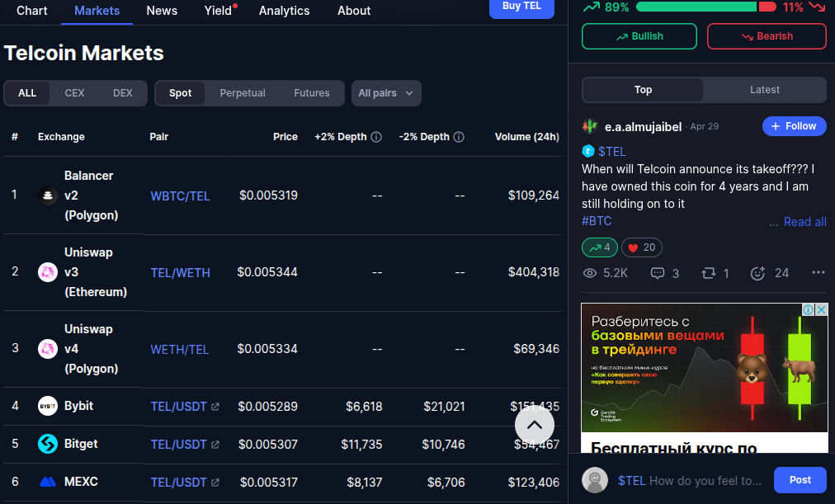Sort by the Pair column header
This screenshot has height=504, width=835.
coord(158,137)
